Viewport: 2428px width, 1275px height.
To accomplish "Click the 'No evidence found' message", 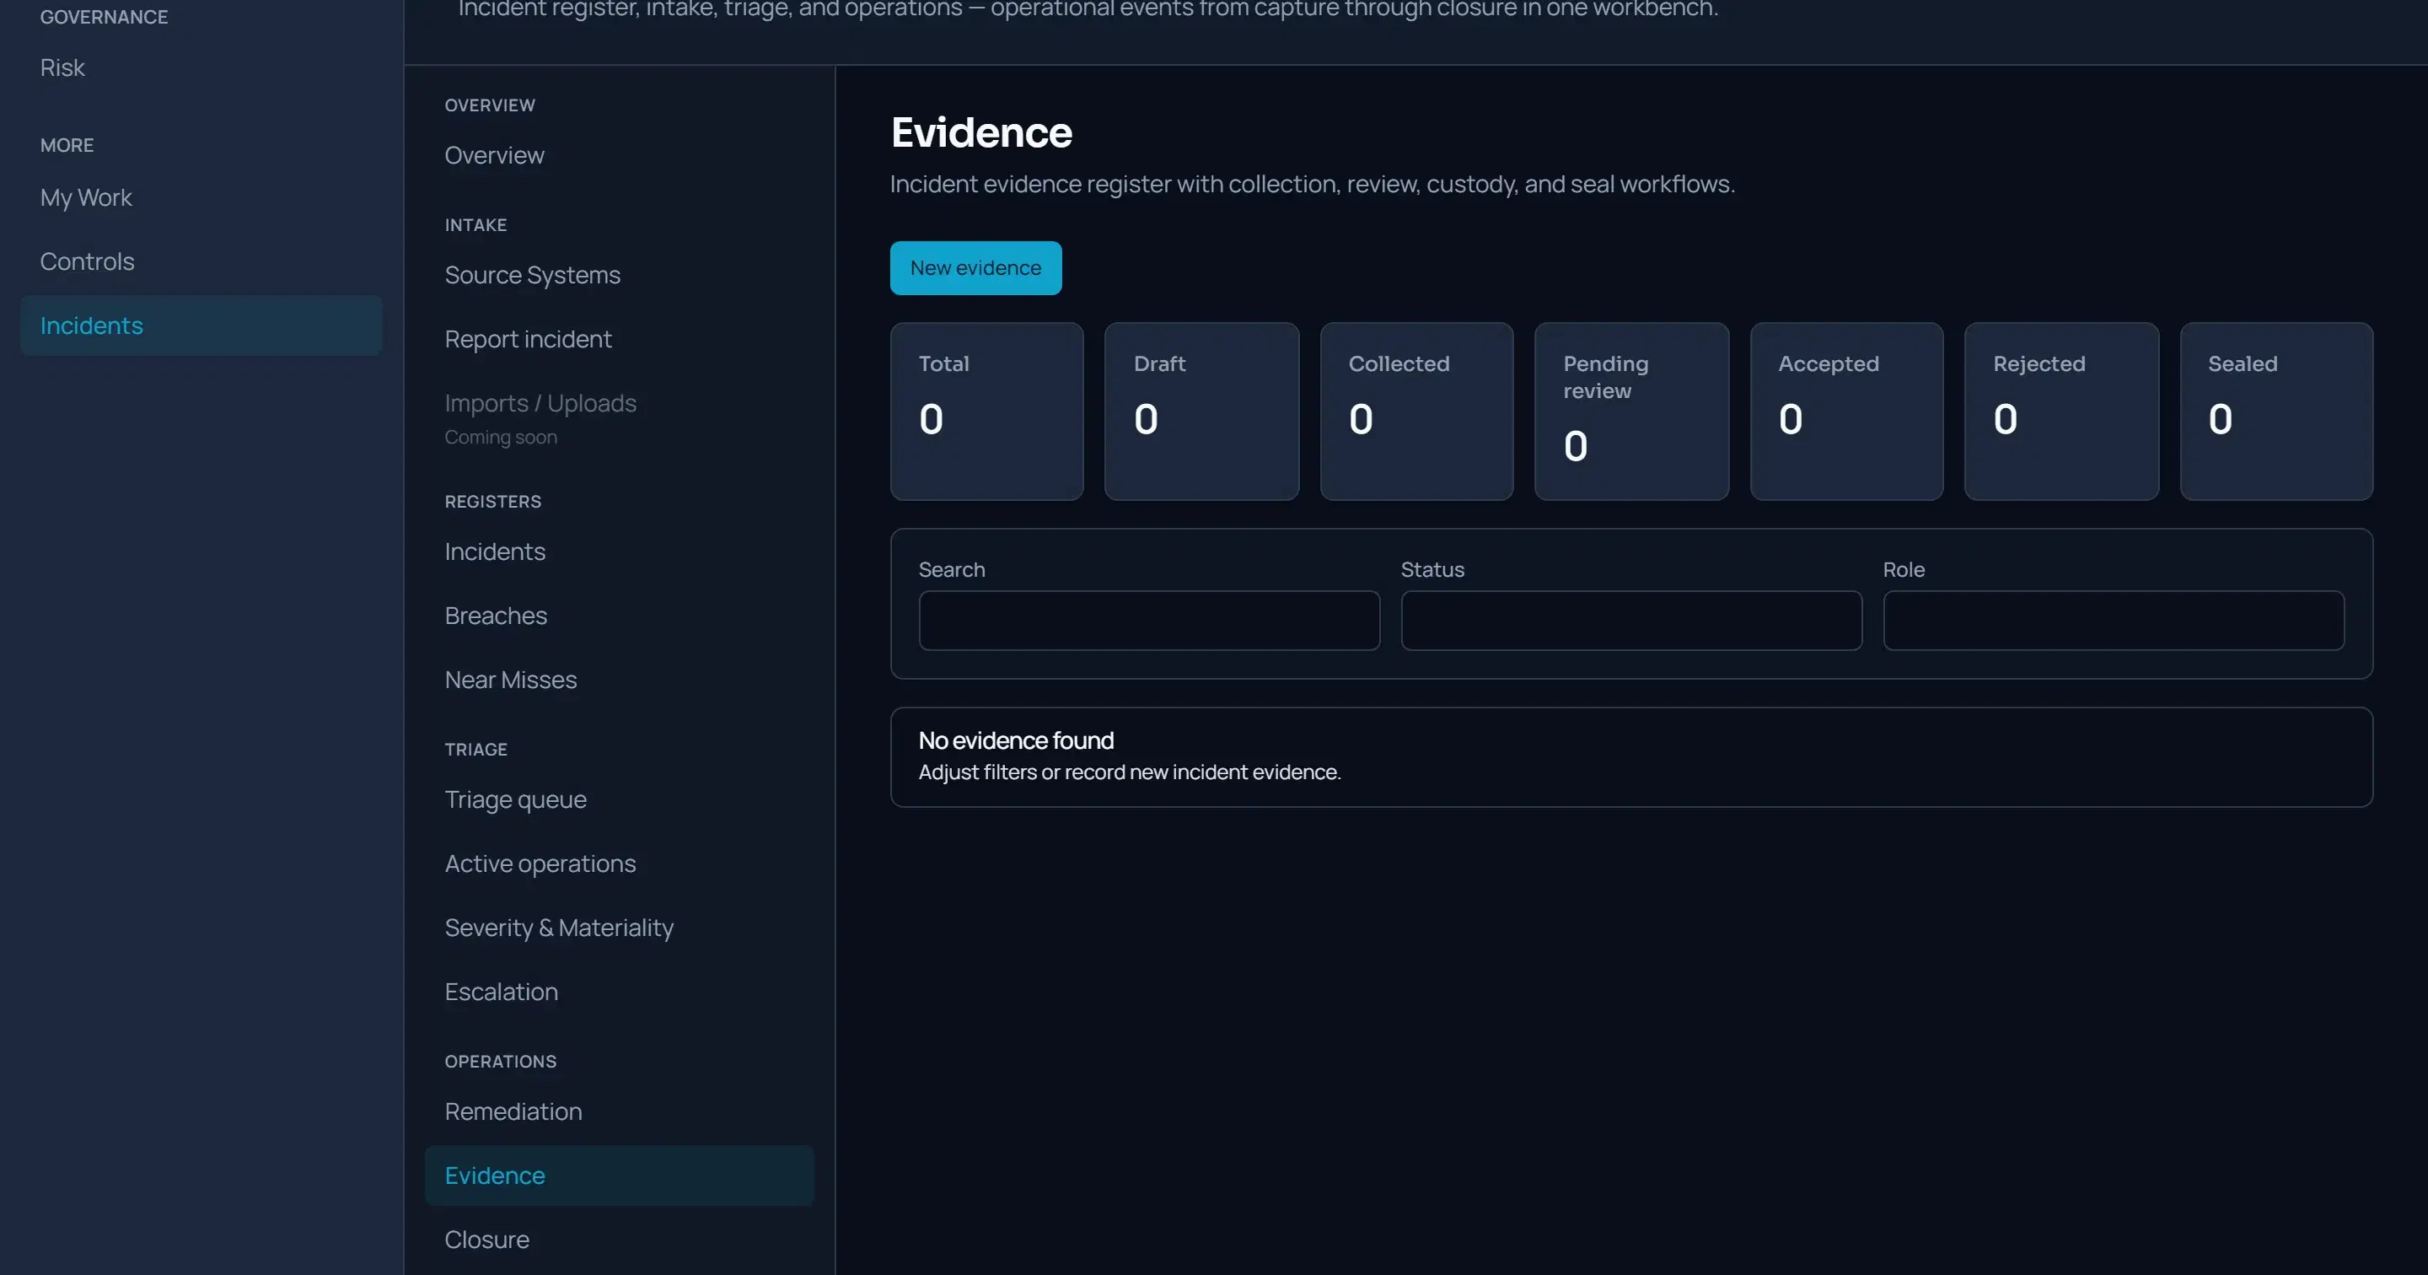I will point(1016,740).
